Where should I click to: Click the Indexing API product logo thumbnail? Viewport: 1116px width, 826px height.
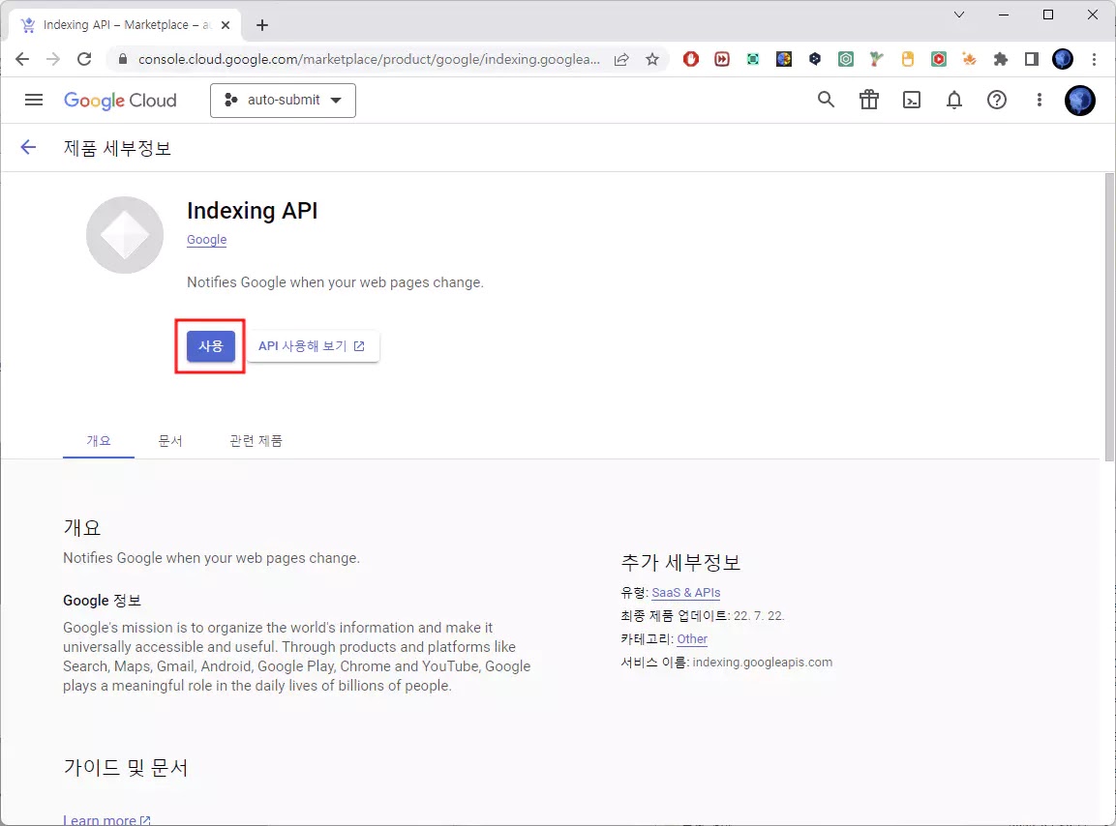125,235
